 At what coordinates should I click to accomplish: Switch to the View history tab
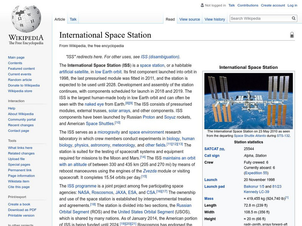[x=214, y=19]
